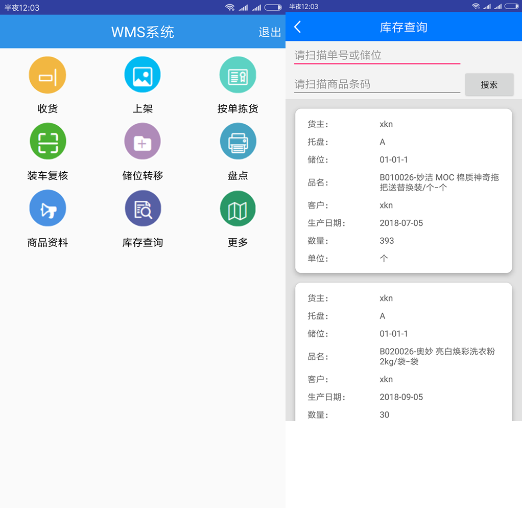Tap the 搜索 search button
This screenshot has height=508, width=522.
tap(489, 85)
